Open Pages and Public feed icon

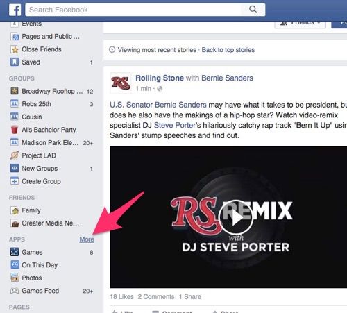coord(15,37)
